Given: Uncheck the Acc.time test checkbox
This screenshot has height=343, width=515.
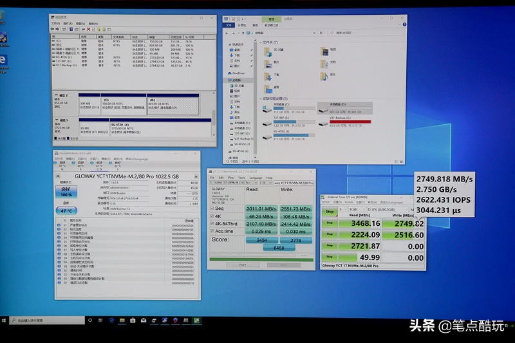Looking at the screenshot, I should 212,231.
